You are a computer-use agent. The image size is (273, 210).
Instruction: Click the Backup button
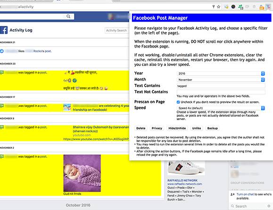tap(212, 128)
